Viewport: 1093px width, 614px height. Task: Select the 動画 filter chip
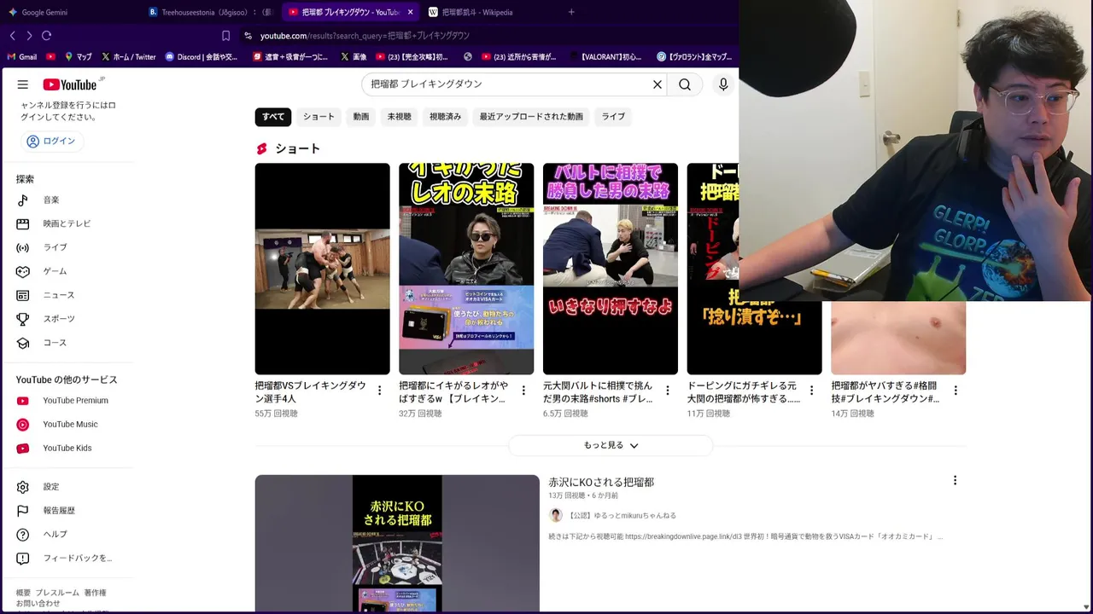tap(361, 117)
